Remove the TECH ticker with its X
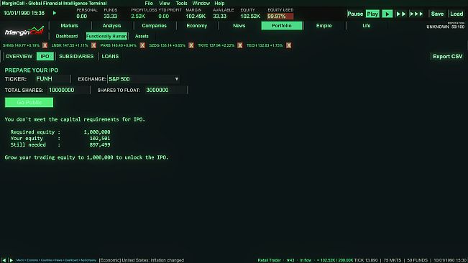 point(288,45)
